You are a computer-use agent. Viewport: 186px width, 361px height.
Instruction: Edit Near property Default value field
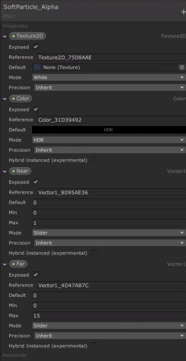click(x=109, y=202)
